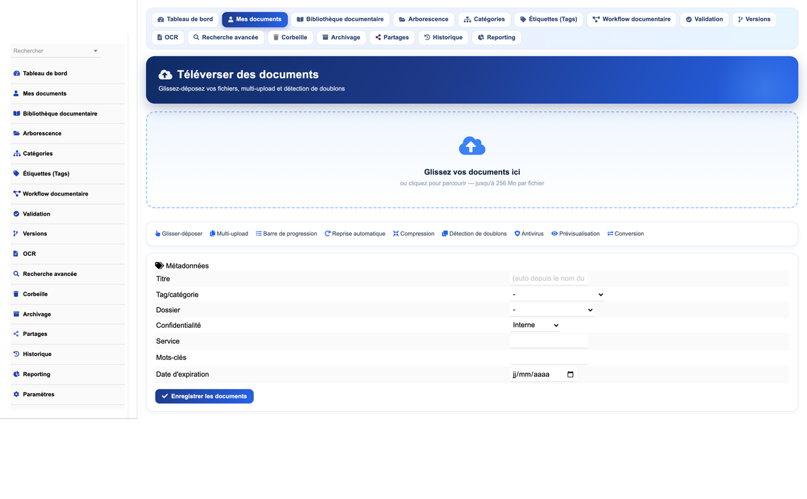
Task: Open the Archivage top tab
Action: click(342, 38)
